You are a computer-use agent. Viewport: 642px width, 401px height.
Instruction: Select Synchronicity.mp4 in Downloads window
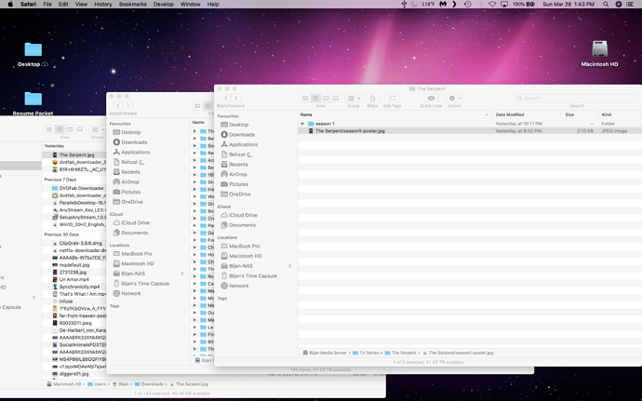[74, 287]
